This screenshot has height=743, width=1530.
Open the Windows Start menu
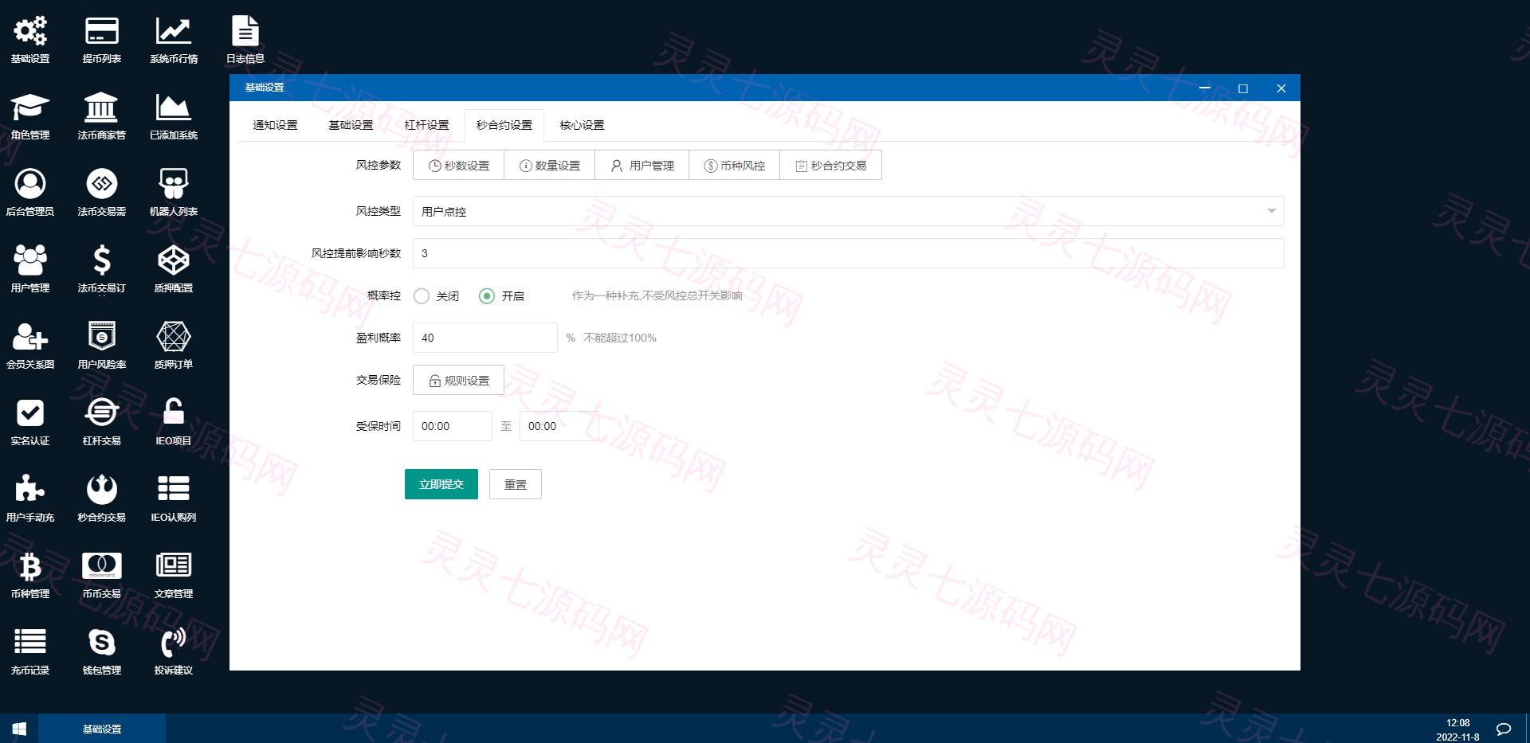(19, 729)
